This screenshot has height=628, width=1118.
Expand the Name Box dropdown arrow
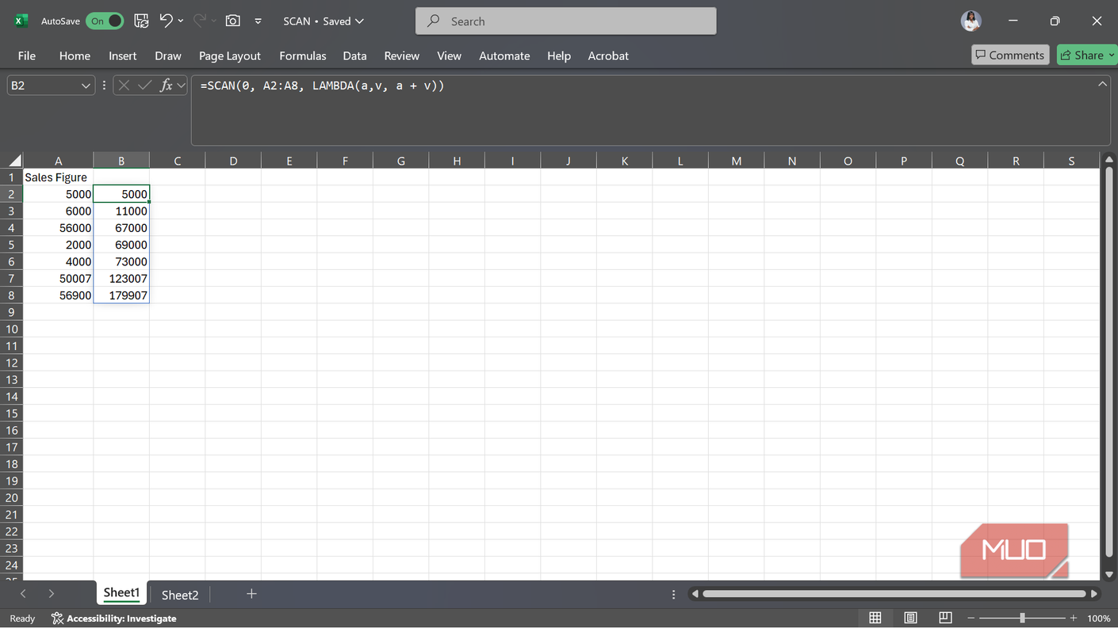tap(86, 86)
